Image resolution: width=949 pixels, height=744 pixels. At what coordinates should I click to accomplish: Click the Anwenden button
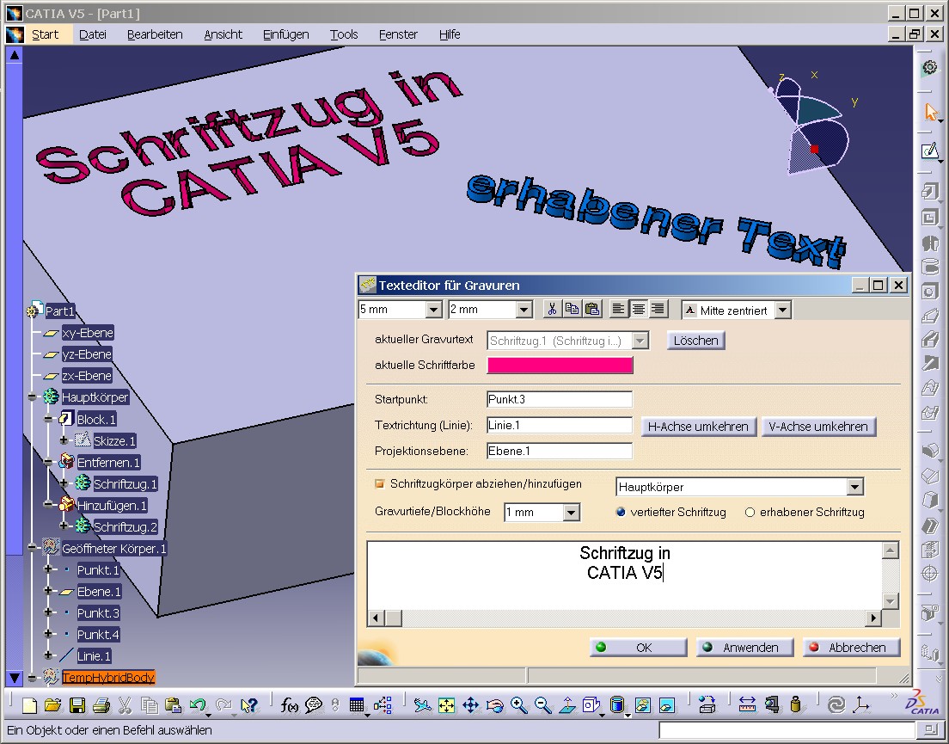744,647
